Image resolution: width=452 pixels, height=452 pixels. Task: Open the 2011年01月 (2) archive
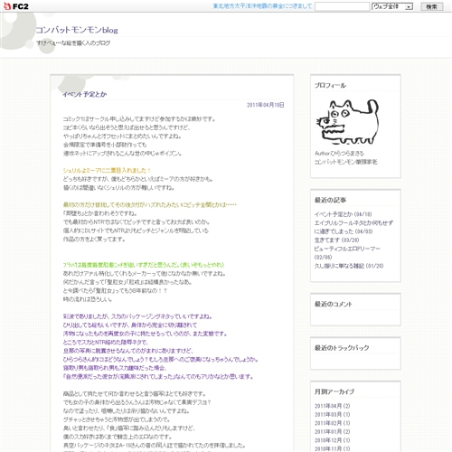point(333,431)
